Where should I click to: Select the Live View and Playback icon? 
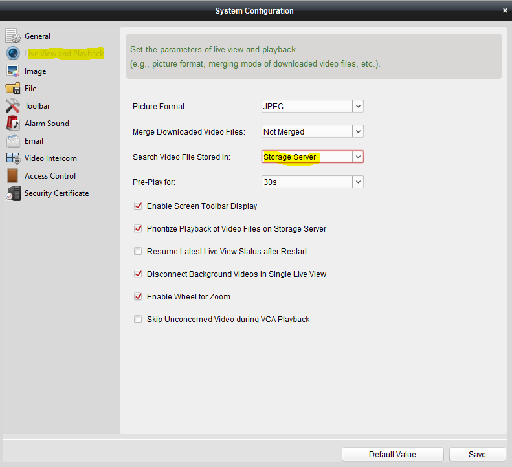click(13, 54)
